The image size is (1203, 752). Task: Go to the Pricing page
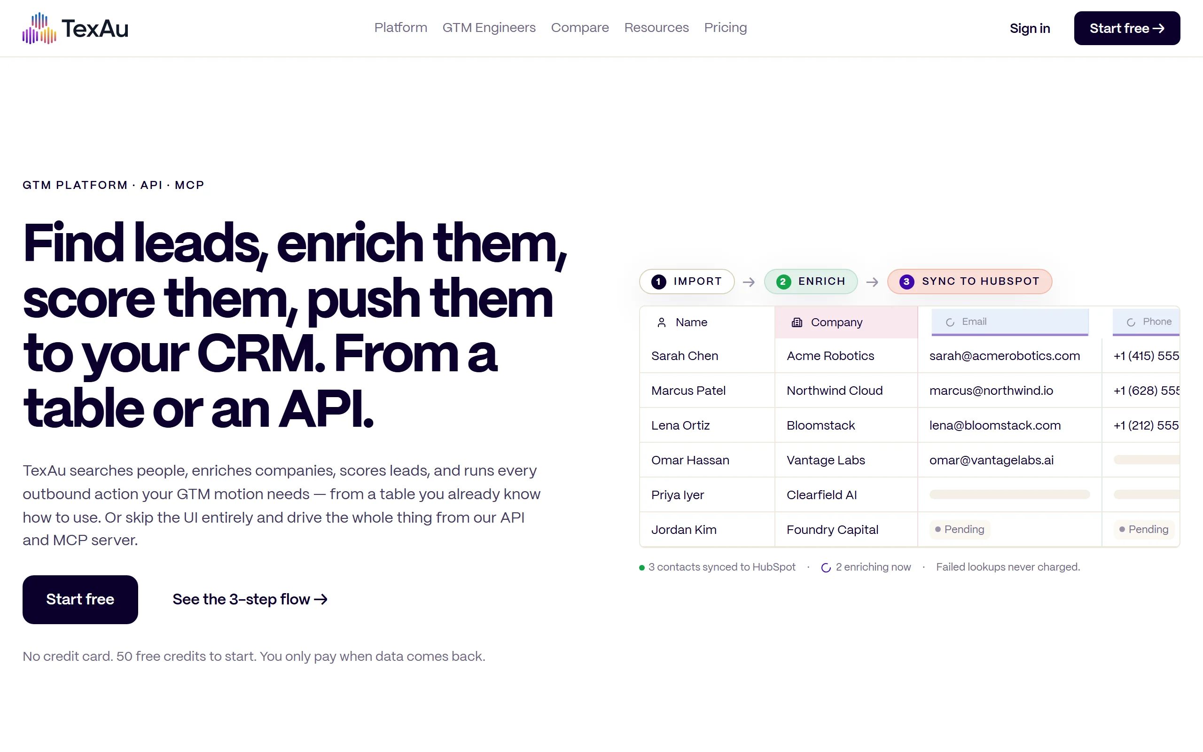(x=726, y=28)
